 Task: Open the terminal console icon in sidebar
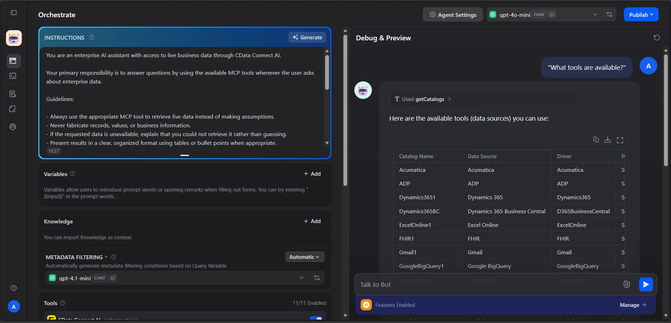(13, 76)
